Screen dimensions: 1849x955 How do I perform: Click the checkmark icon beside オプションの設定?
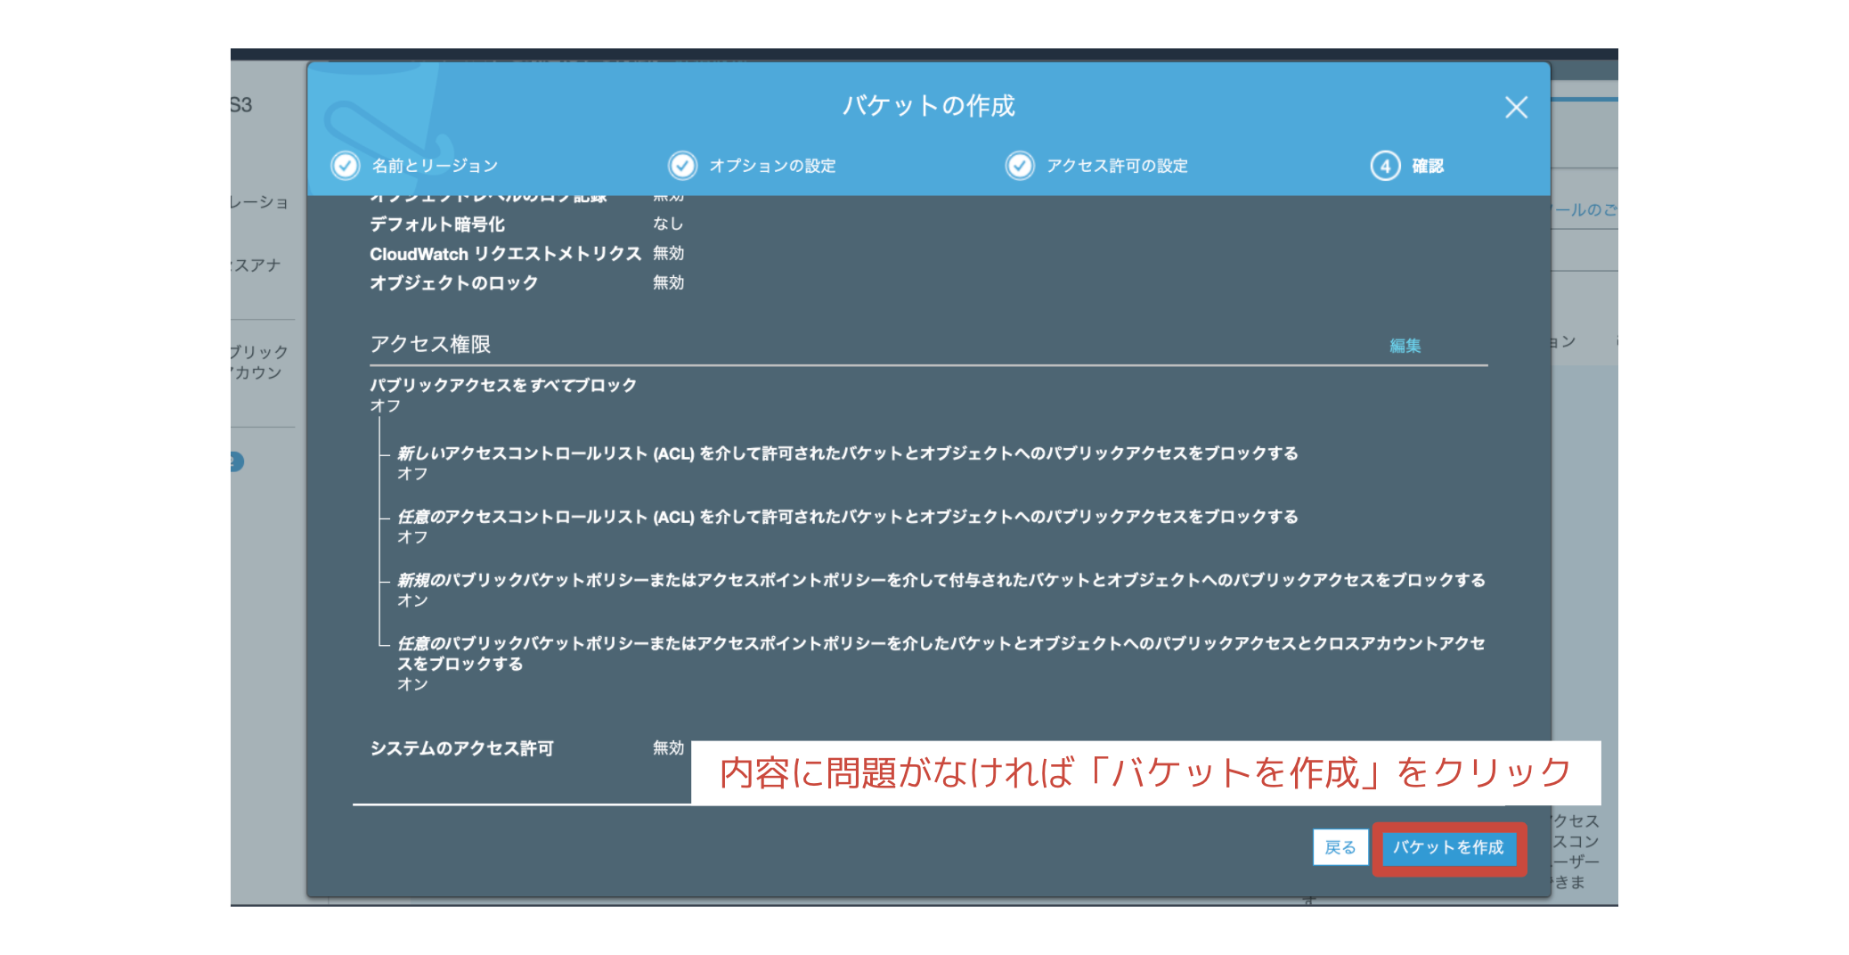coord(682,166)
